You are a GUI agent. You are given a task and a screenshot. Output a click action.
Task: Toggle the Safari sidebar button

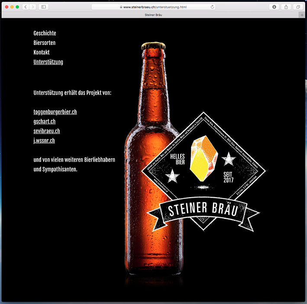43,7
